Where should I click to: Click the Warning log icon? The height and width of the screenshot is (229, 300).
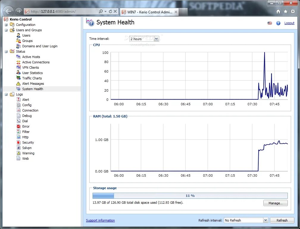click(x=18, y=153)
